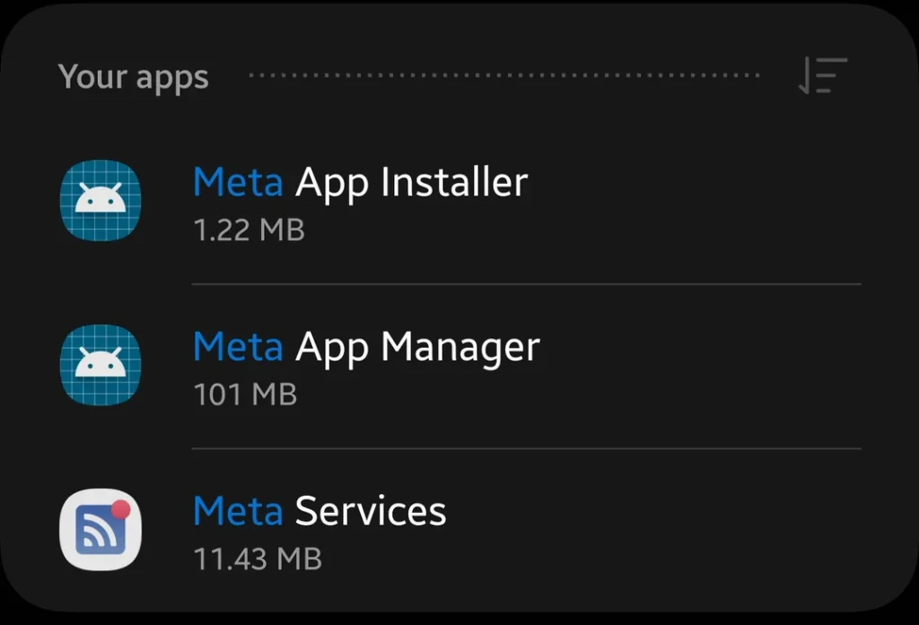Select the white rounded Meta Services icon
Screen dimensions: 919x625
click(x=101, y=529)
